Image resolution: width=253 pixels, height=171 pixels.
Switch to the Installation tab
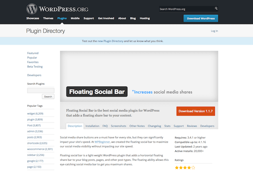(92, 126)
